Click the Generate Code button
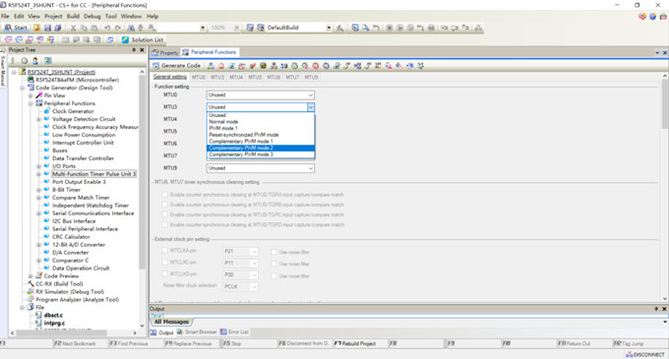 pos(177,66)
